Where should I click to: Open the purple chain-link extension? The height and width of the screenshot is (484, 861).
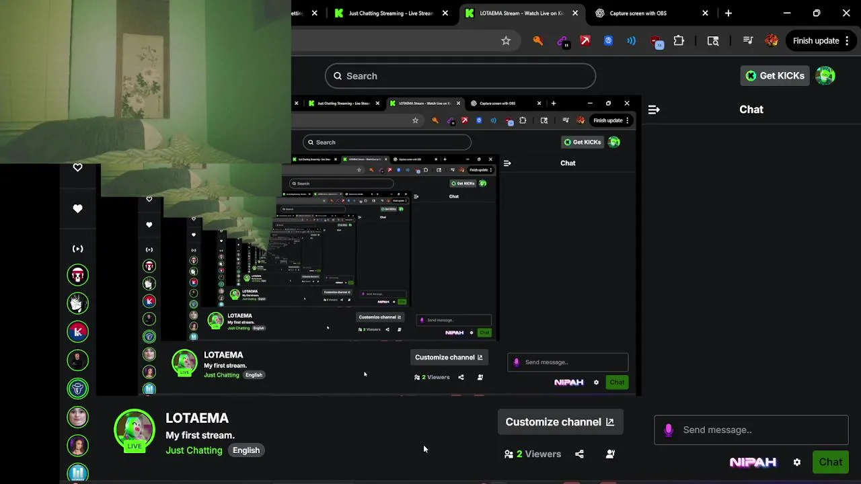point(562,41)
